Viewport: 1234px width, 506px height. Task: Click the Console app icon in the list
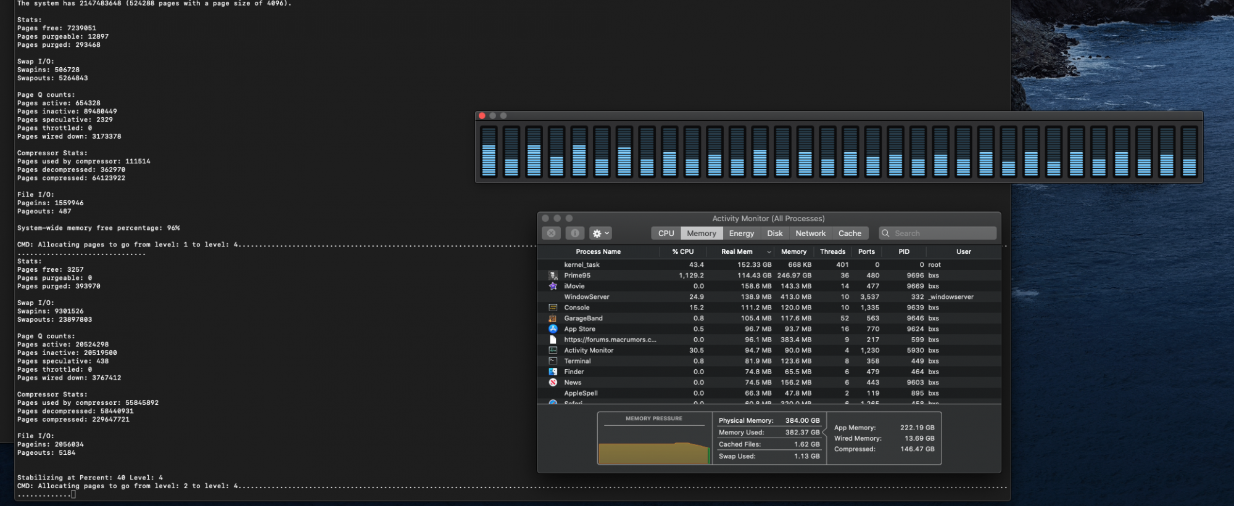[x=553, y=308]
